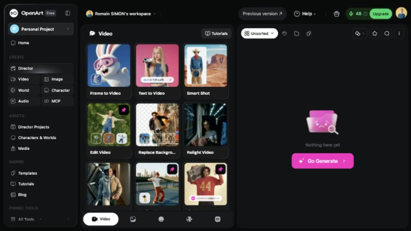Click the favorites star icon in gallery toolbar
Viewport: 411px width, 231px height.
pyautogui.click(x=375, y=33)
